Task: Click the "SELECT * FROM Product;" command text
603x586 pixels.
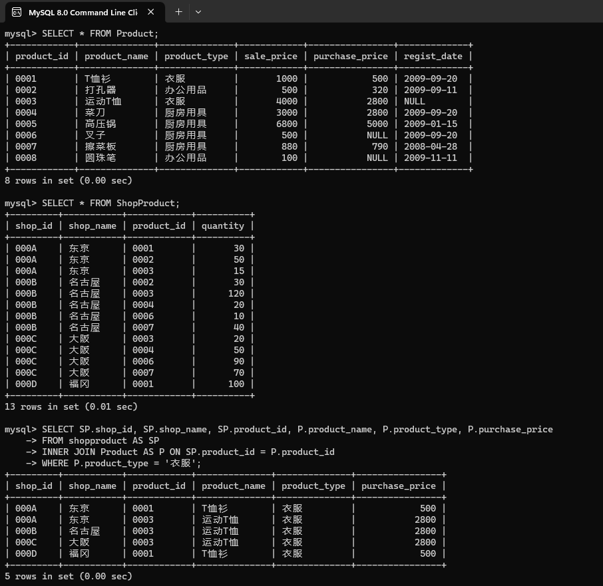Action: (100, 33)
